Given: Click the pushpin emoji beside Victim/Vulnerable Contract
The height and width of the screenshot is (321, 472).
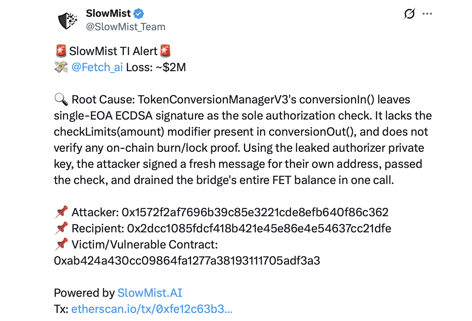Looking at the screenshot, I should (x=61, y=244).
